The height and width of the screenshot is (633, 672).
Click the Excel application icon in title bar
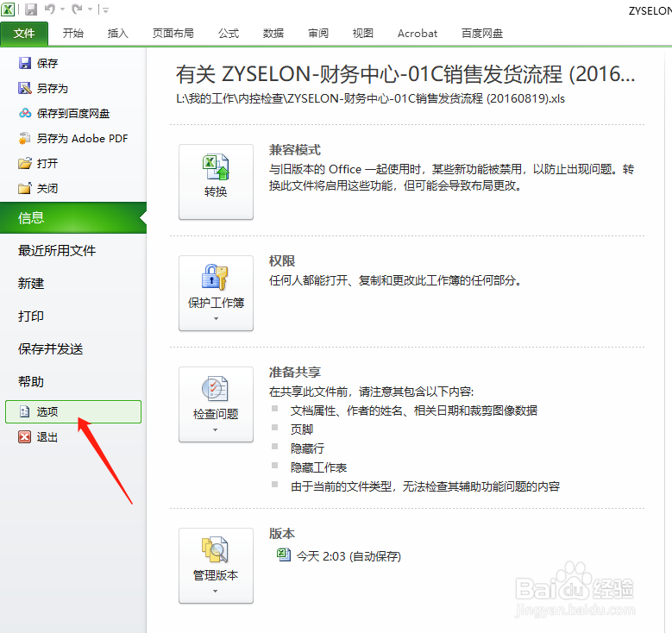tap(8, 9)
